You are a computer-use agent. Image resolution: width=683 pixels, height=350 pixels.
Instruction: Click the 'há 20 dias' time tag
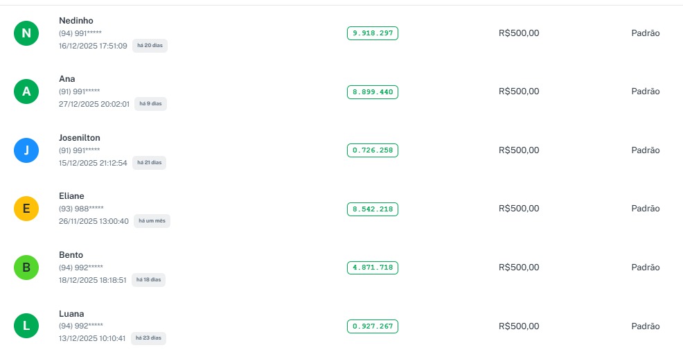click(x=150, y=46)
